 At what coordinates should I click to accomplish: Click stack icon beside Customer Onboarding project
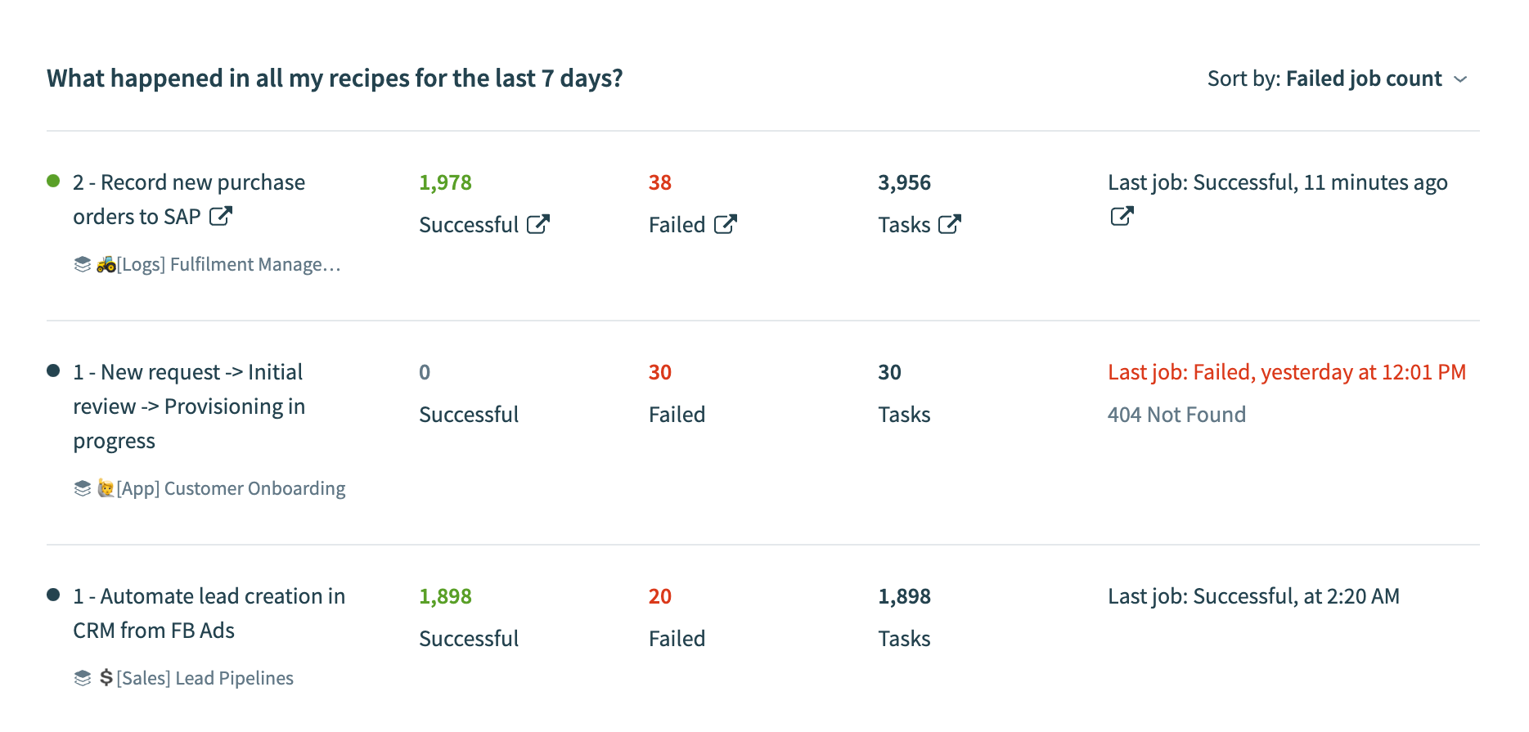83,489
